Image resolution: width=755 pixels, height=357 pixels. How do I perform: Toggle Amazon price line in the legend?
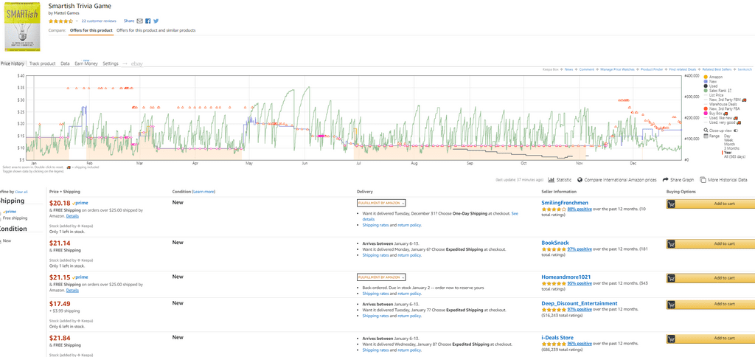[x=713, y=77]
